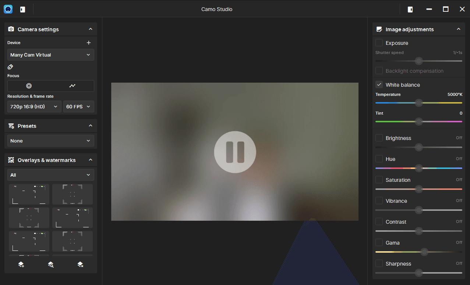
Task: Select the first overlay thumbnail in top row
Action: coord(29,194)
